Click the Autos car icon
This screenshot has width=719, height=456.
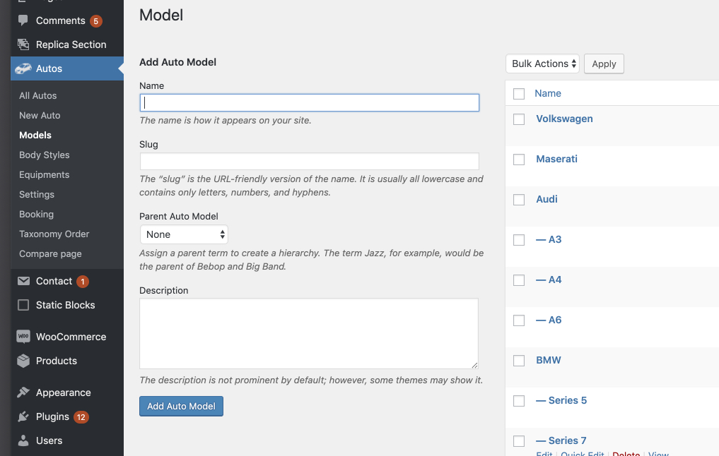click(23, 68)
